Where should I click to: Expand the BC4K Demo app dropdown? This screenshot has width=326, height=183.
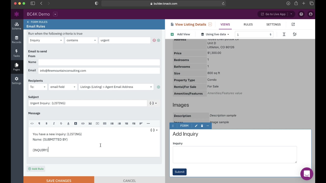[x=55, y=14]
